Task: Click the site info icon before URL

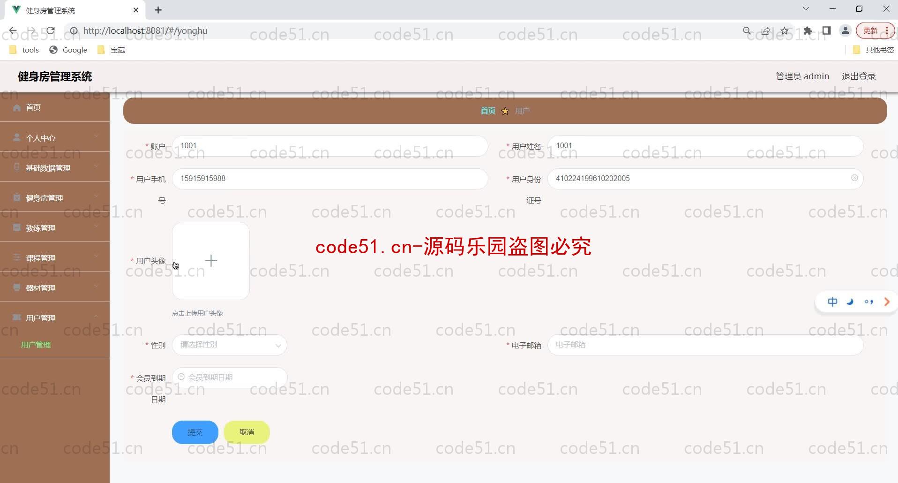Action: tap(74, 30)
